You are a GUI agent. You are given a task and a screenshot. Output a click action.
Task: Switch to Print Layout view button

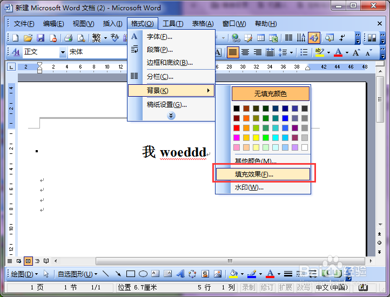pyautogui.click(x=28, y=261)
